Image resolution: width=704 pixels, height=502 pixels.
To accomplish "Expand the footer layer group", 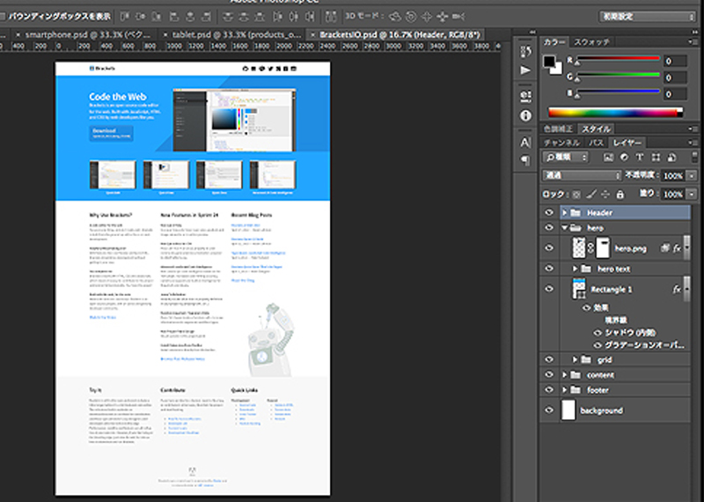I will click(x=565, y=390).
